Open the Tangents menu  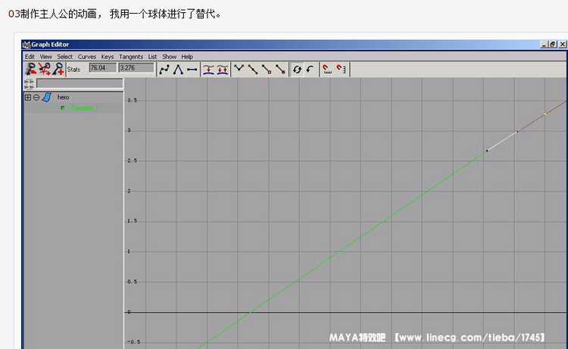(x=131, y=57)
